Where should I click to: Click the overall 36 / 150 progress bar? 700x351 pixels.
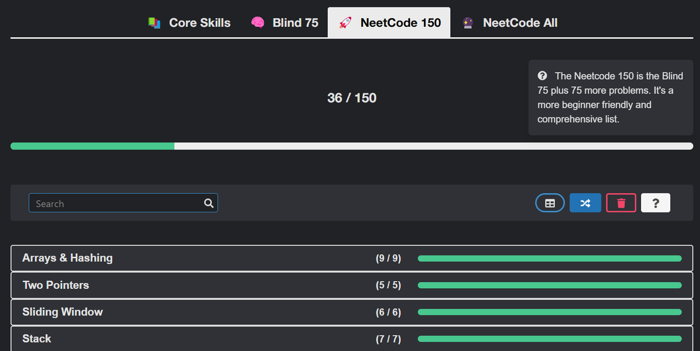[352, 146]
